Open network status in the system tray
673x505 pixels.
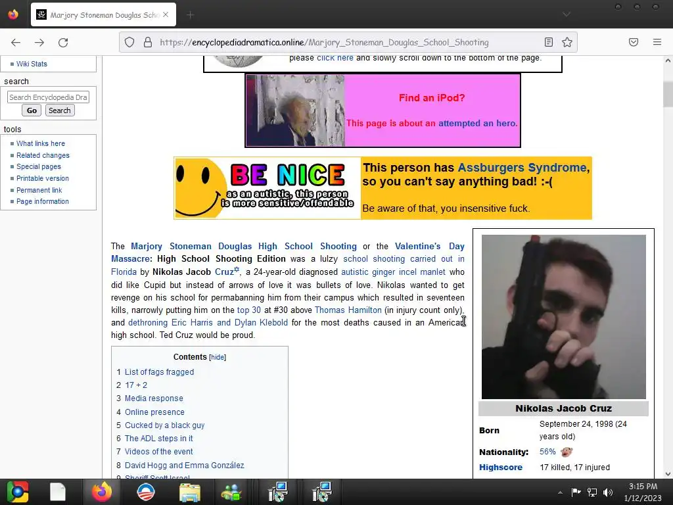coord(592,492)
